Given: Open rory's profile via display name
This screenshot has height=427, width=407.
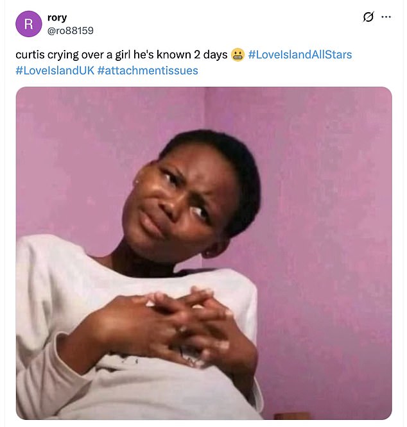Looking at the screenshot, I should tap(57, 17).
